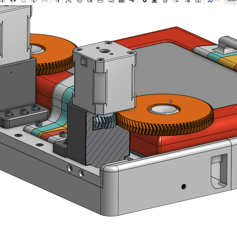The height and width of the screenshot is (234, 237).
Task: Click the gear icon in the top toolbar
Action: 145,1
